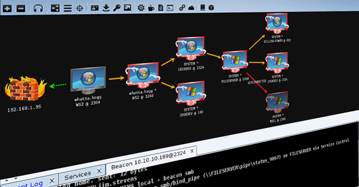Click the Disconnect minus icon in toolbar

coord(21,9)
